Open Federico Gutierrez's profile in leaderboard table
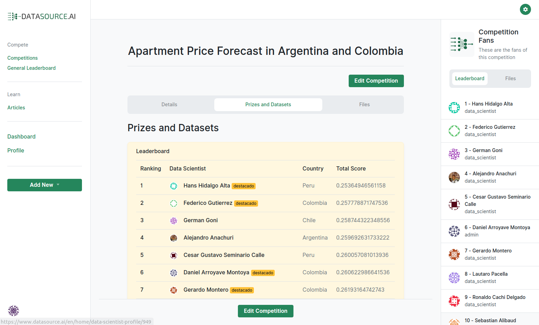This screenshot has width=539, height=325. pos(208,203)
